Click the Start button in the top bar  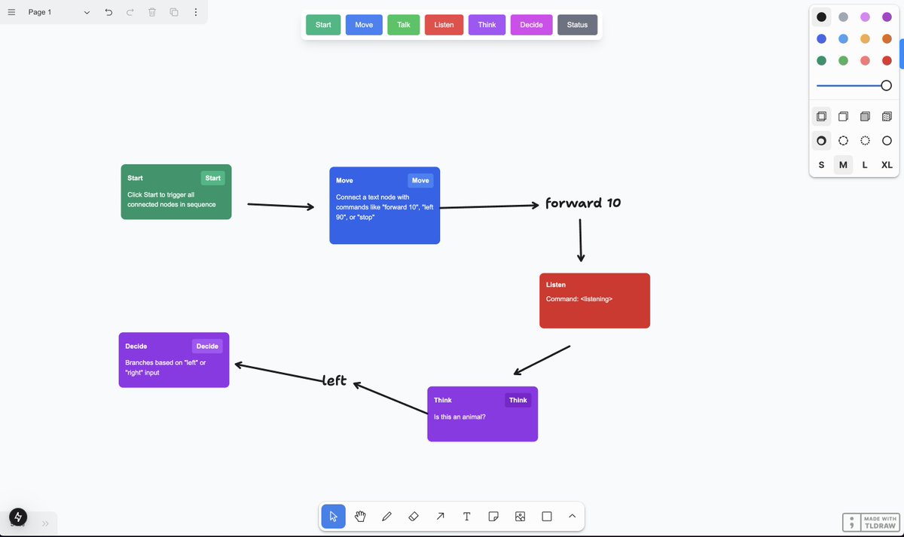tap(322, 24)
